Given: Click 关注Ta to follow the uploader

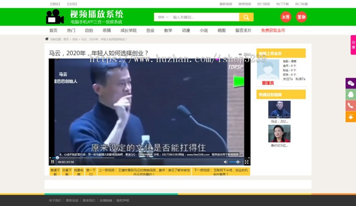Looking at the screenshot, I should tap(288, 79).
